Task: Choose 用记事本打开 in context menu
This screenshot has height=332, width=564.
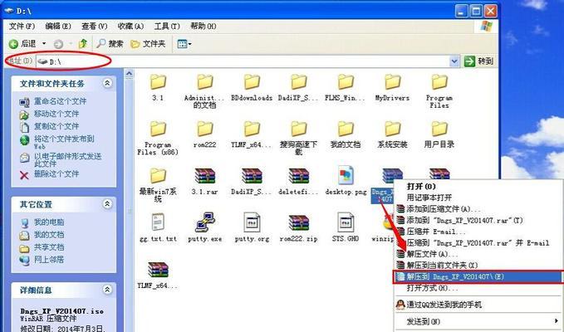Action: point(478,198)
